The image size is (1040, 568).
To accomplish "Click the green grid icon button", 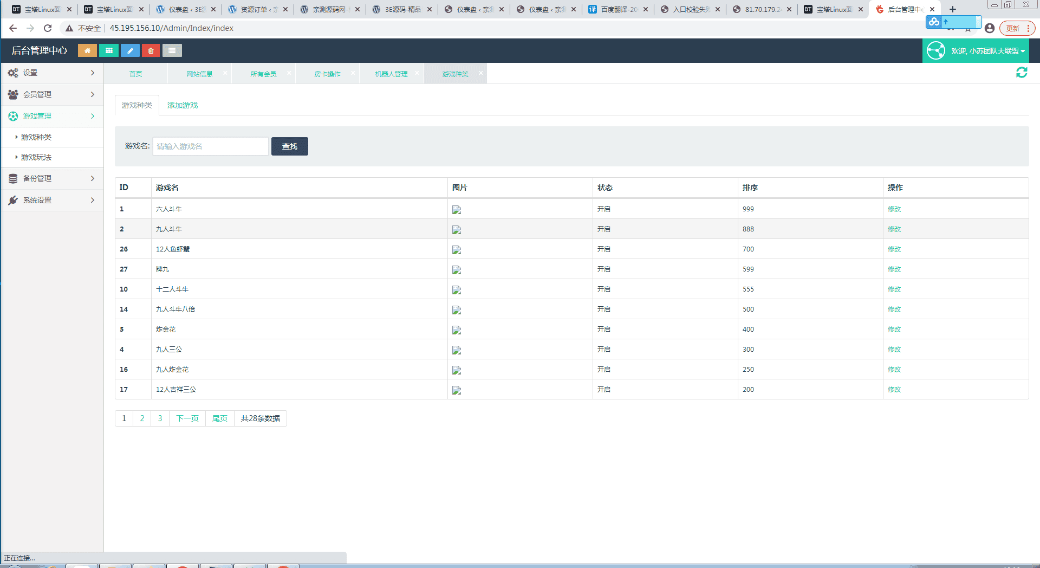I will (x=109, y=50).
